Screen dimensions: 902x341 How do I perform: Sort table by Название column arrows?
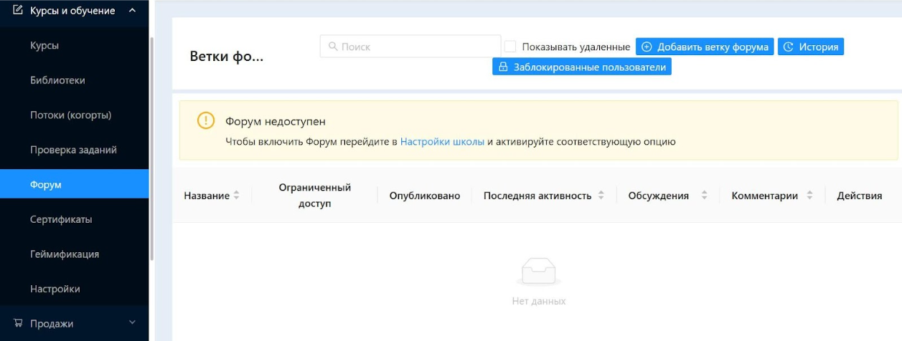click(237, 196)
